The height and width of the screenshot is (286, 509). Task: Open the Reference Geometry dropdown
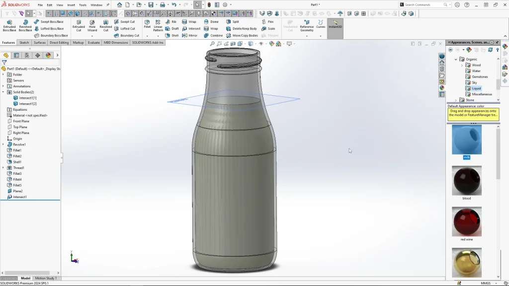coord(307,36)
